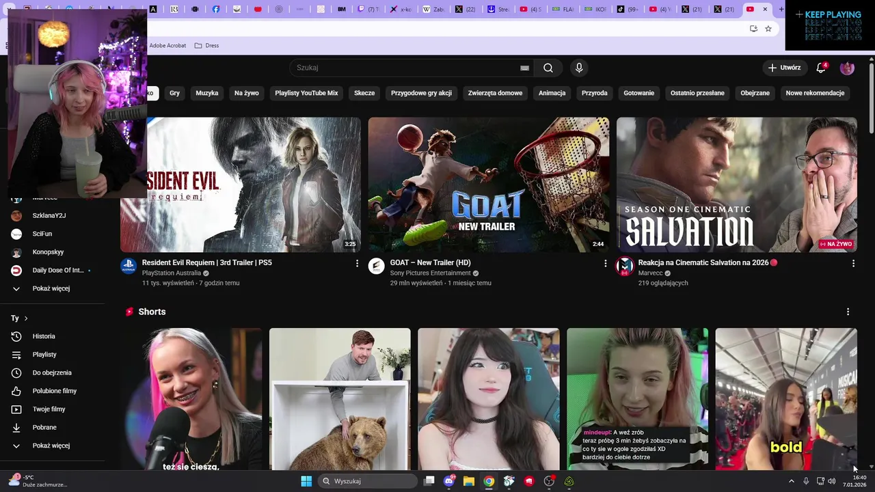Open Marvecc channel avatar under live video
This screenshot has height=492, width=875.
(x=624, y=266)
